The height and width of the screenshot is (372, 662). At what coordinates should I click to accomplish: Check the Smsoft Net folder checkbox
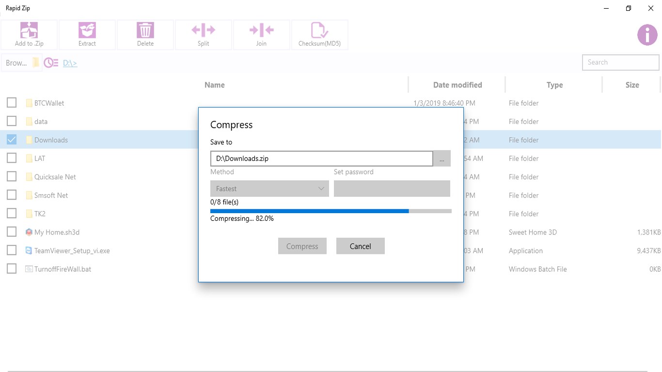12,195
